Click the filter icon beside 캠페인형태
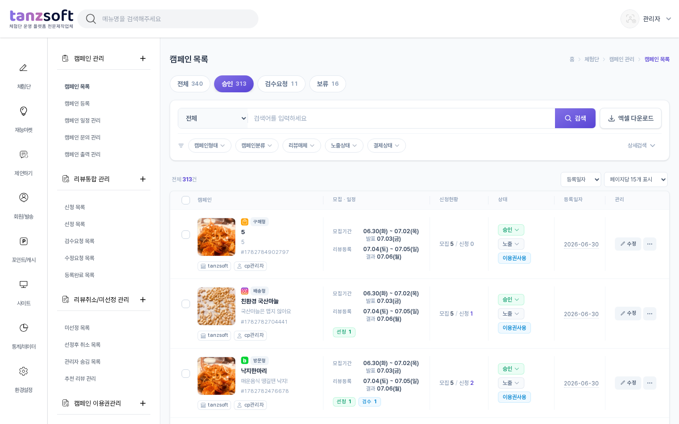Screen dimensions: 679x424 pyautogui.click(x=181, y=146)
